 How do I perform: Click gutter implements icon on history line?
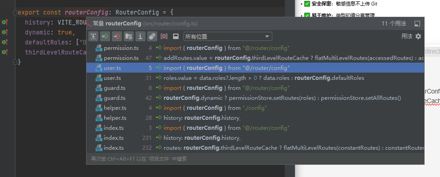[x=5, y=23]
